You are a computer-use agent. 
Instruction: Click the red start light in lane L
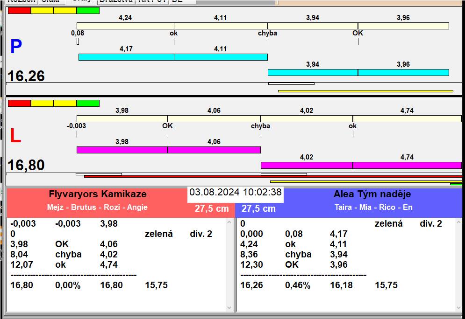pos(19,103)
